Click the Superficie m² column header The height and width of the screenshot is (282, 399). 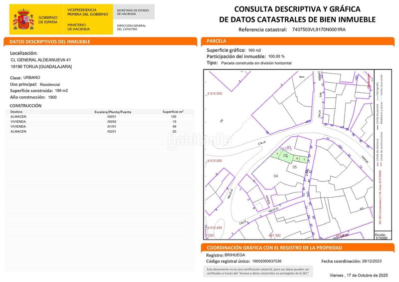pyautogui.click(x=173, y=112)
